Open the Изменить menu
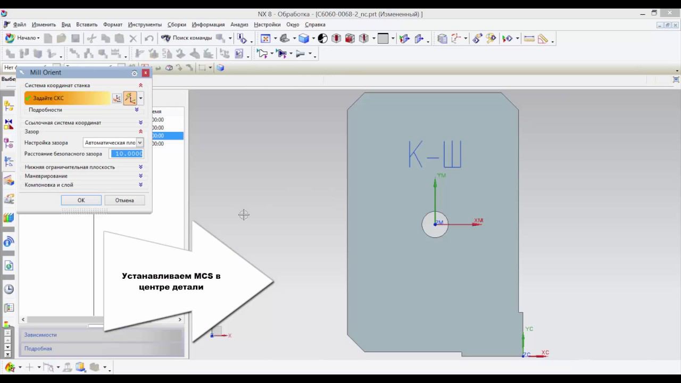The height and width of the screenshot is (383, 681). pyautogui.click(x=44, y=24)
